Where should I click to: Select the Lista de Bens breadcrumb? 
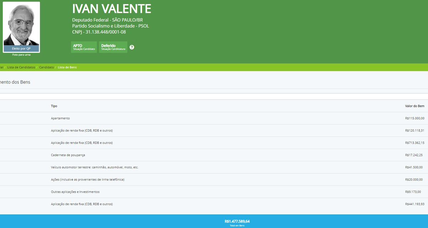coord(67,67)
